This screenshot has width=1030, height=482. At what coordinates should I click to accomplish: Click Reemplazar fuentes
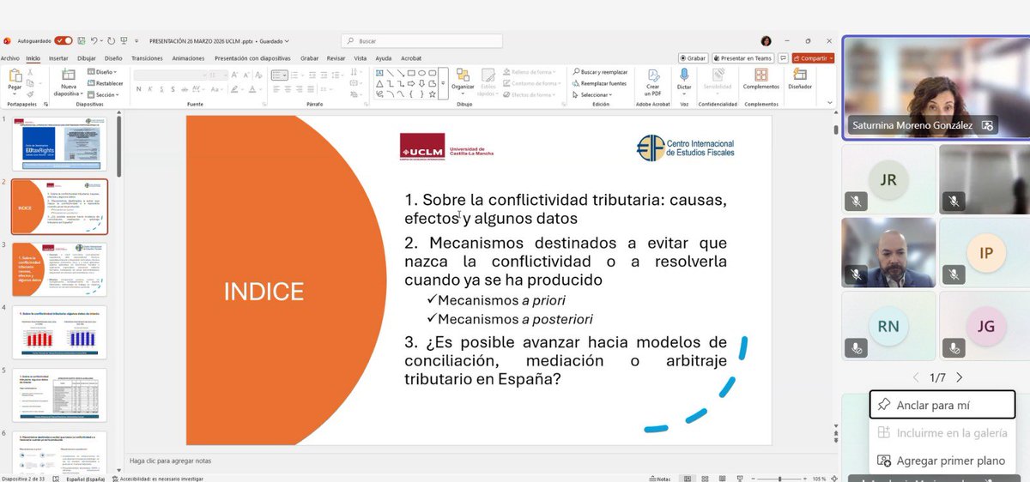click(x=600, y=83)
